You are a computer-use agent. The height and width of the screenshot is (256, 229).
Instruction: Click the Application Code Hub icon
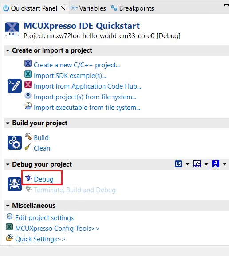28,85
